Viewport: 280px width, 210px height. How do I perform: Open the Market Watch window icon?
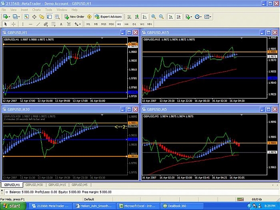click(26, 17)
